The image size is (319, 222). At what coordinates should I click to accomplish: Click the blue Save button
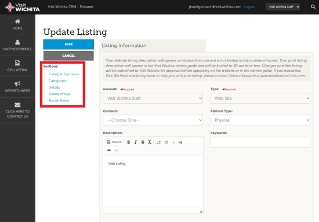coord(68,44)
